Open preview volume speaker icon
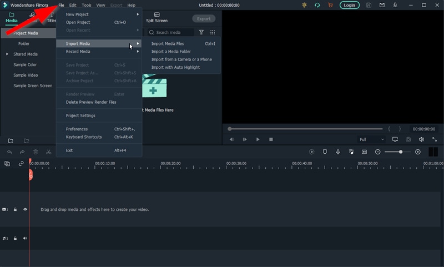The width and height of the screenshot is (444, 267). 421,139
